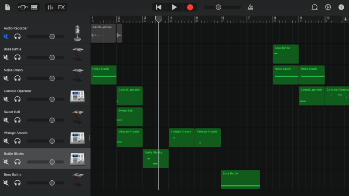
Task: Select the Sweet Bell track name
Action: [12, 112]
